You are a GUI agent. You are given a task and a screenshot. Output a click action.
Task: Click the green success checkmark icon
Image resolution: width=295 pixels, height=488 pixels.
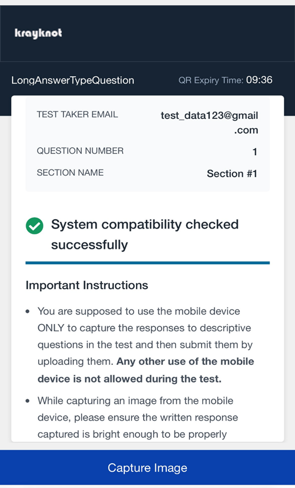(x=35, y=226)
